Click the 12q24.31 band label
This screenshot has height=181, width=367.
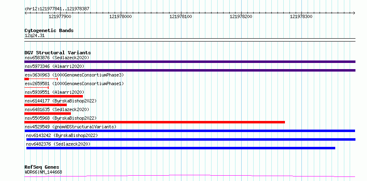point(35,36)
